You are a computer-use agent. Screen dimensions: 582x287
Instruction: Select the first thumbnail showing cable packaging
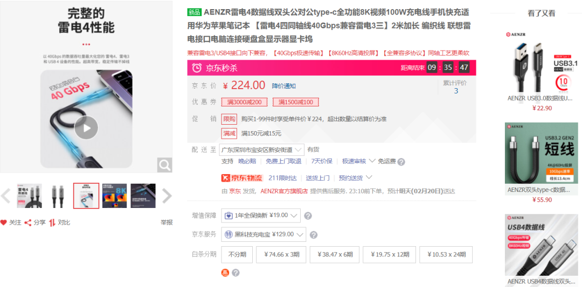[29, 196]
